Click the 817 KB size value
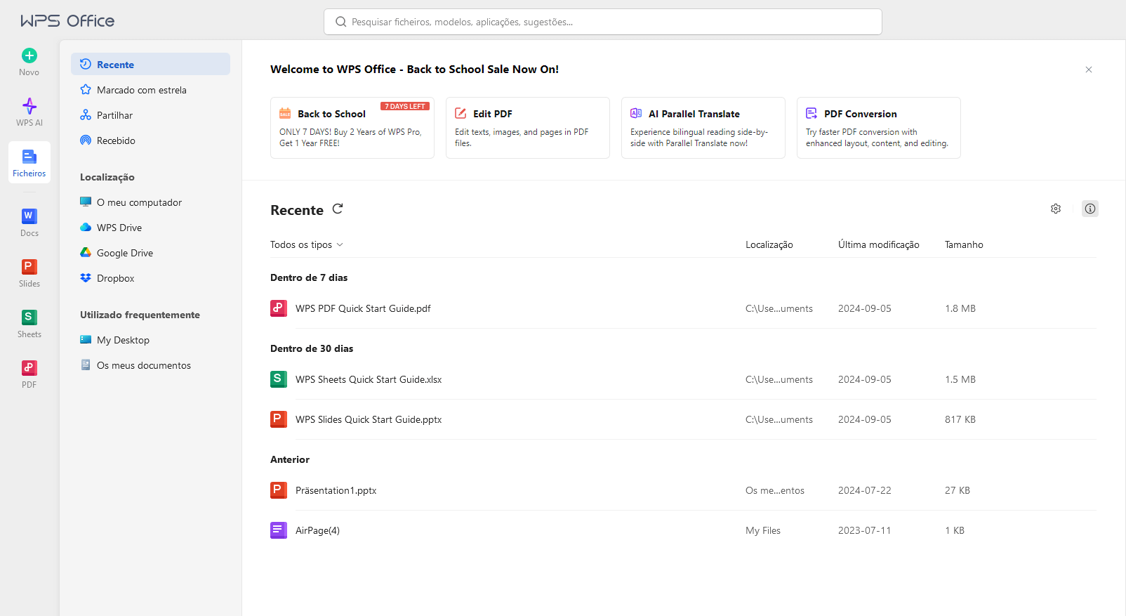Image resolution: width=1126 pixels, height=616 pixels. click(x=960, y=419)
